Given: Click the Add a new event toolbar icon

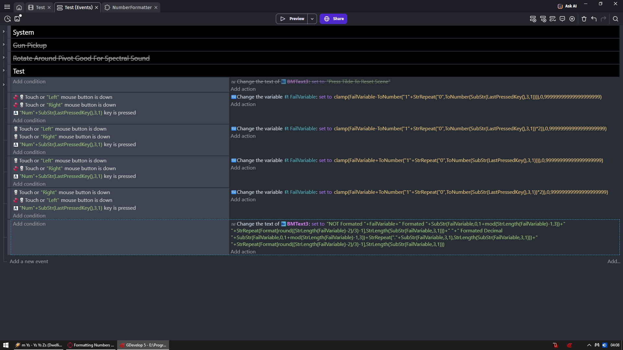Looking at the screenshot, I should tap(533, 19).
